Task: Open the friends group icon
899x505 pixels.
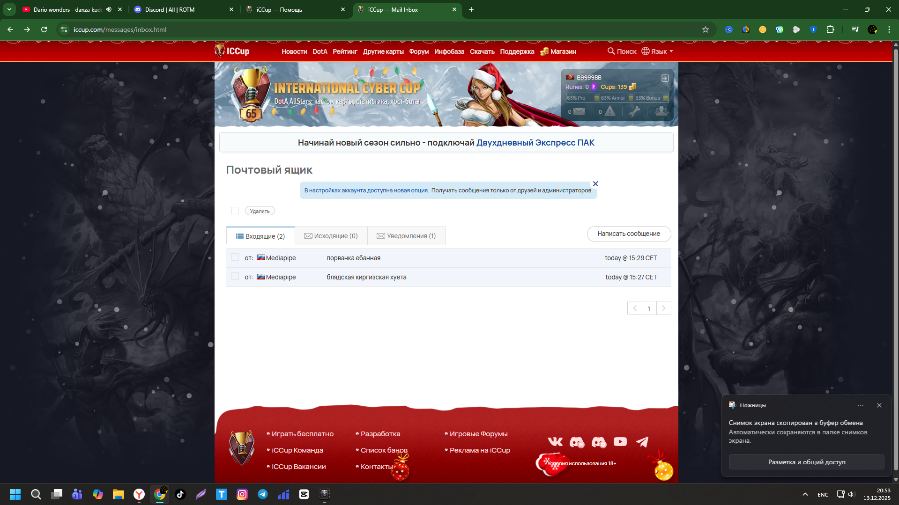Action: (661, 111)
